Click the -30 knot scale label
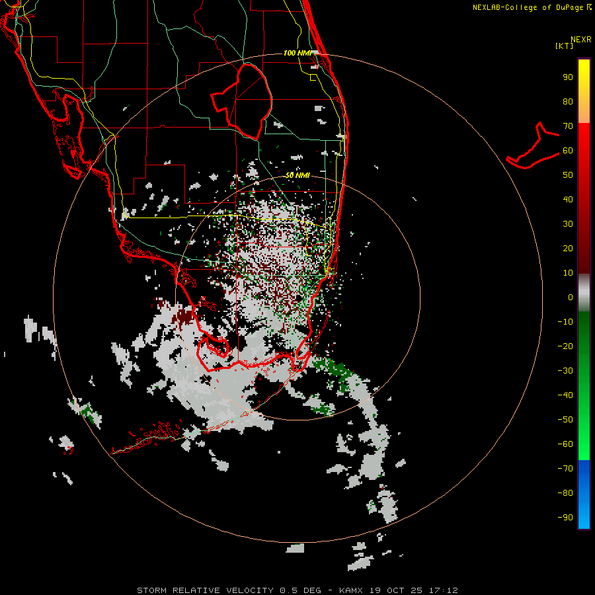Screen dimensions: 595x595 (565, 371)
